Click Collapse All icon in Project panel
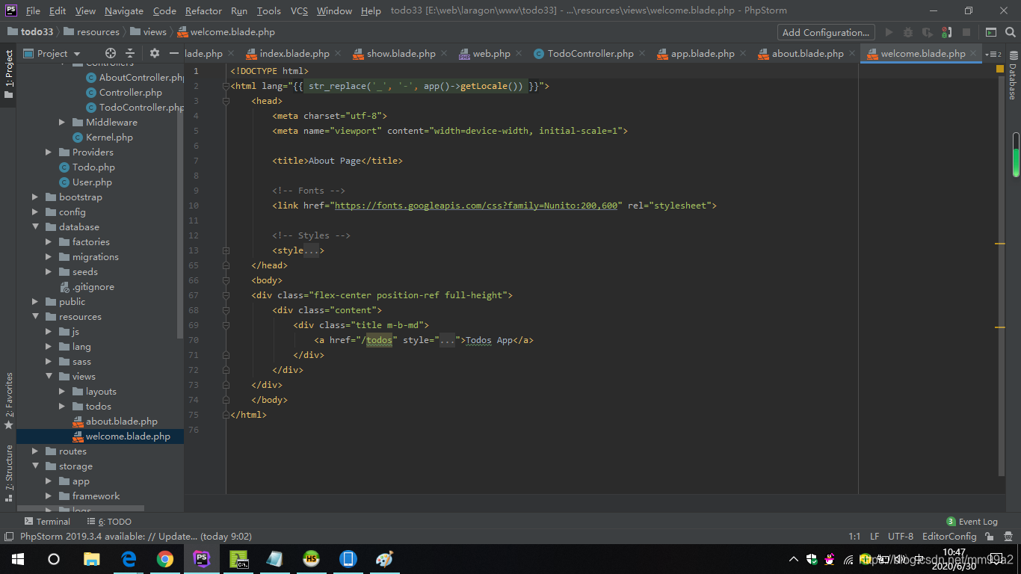This screenshot has height=574, width=1021. [130, 53]
